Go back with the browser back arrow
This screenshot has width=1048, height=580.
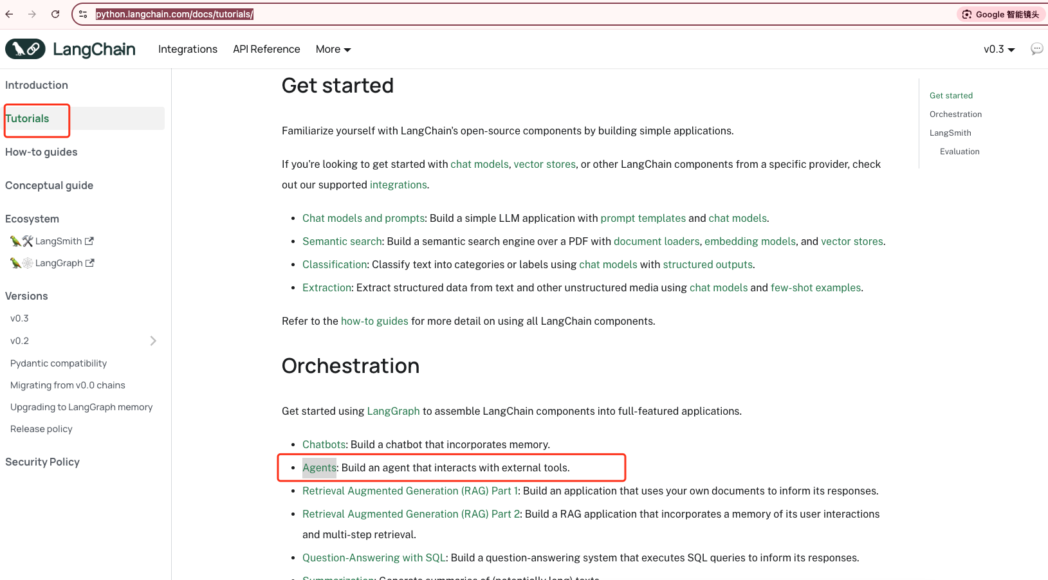pos(10,14)
